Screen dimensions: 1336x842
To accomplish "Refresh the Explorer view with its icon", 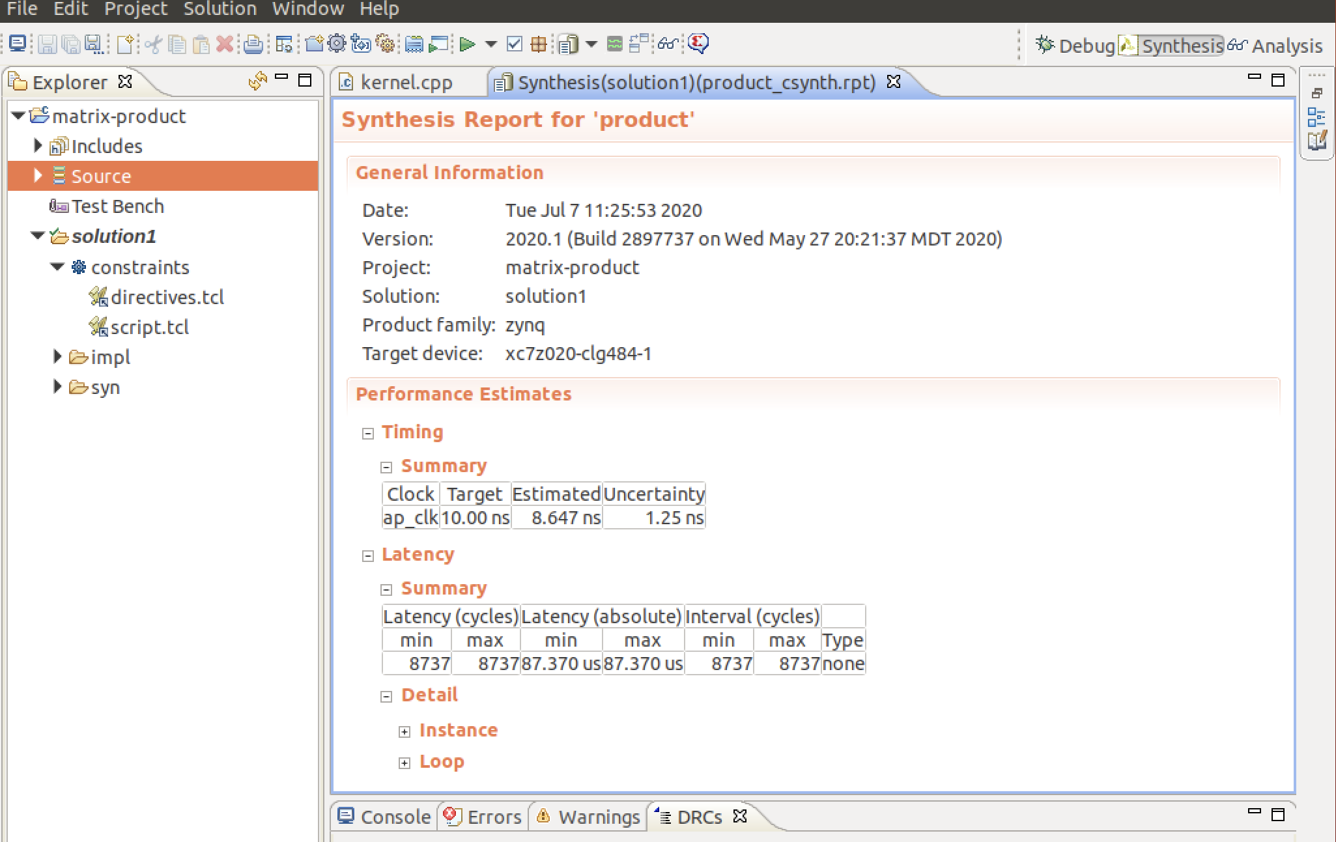I will 257,81.
